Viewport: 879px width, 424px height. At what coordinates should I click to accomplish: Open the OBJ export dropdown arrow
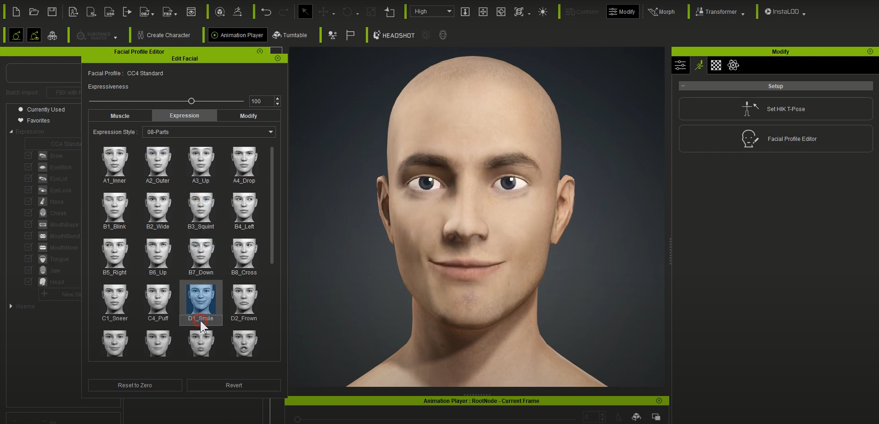[x=153, y=14]
